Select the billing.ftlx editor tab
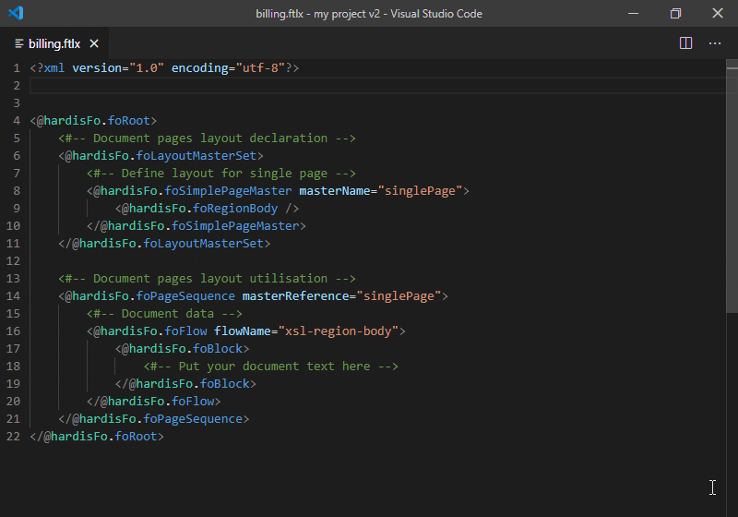 (54, 43)
